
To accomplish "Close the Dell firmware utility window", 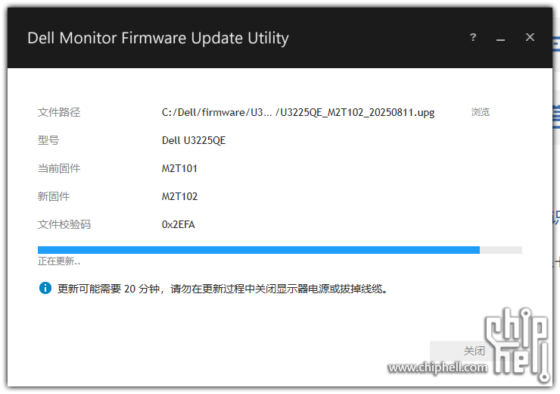I will point(530,37).
